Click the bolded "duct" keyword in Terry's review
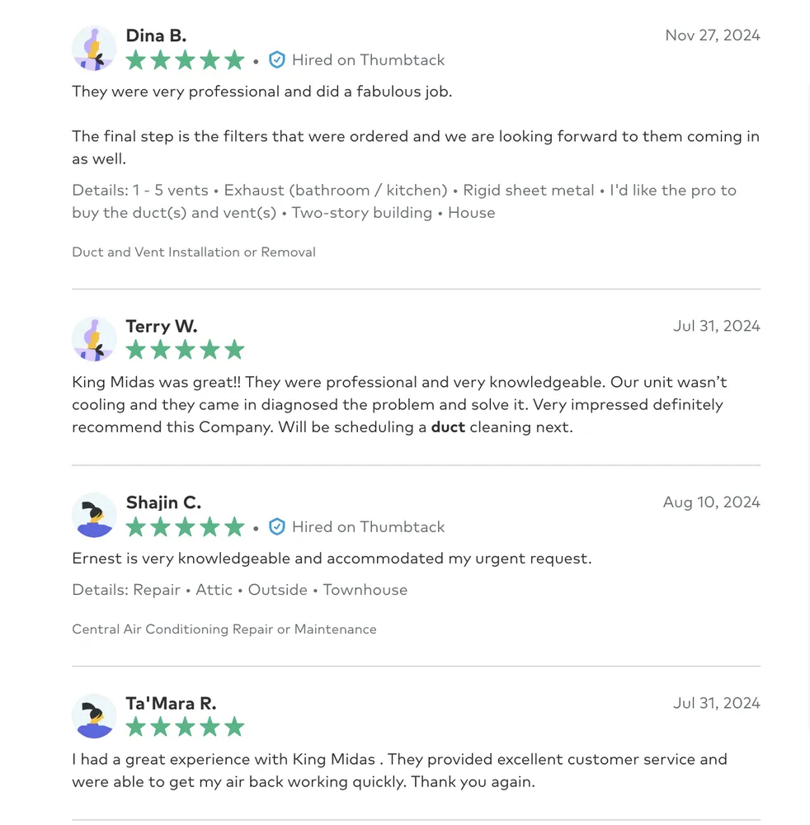Image resolution: width=810 pixels, height=825 pixels. (448, 427)
